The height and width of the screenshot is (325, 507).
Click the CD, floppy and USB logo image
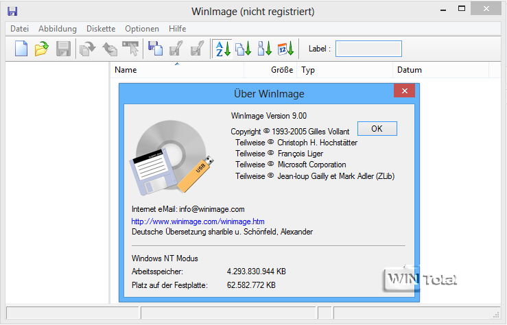tap(172, 158)
